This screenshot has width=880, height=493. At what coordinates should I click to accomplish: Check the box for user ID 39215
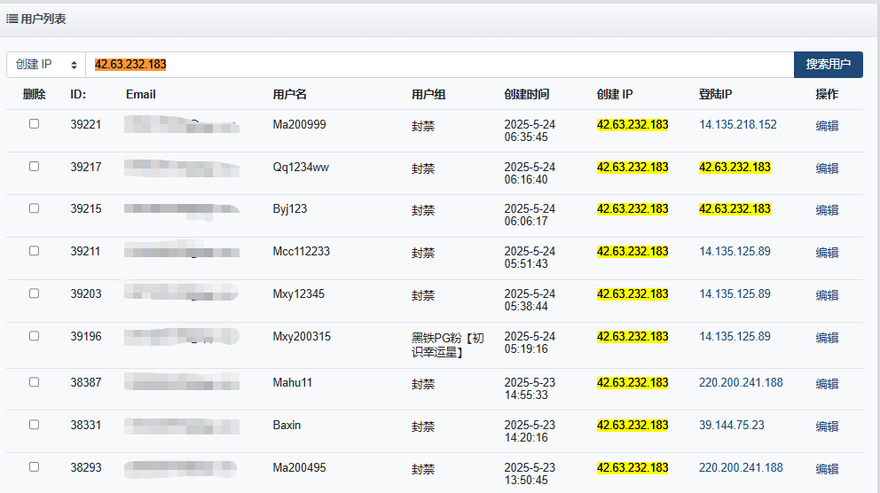(x=34, y=208)
